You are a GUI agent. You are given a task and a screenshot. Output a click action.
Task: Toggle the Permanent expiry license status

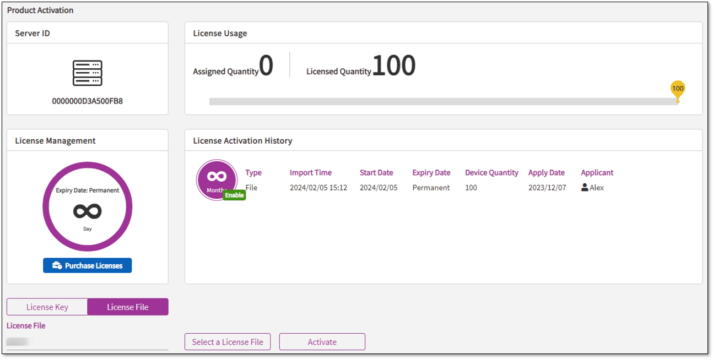431,187
